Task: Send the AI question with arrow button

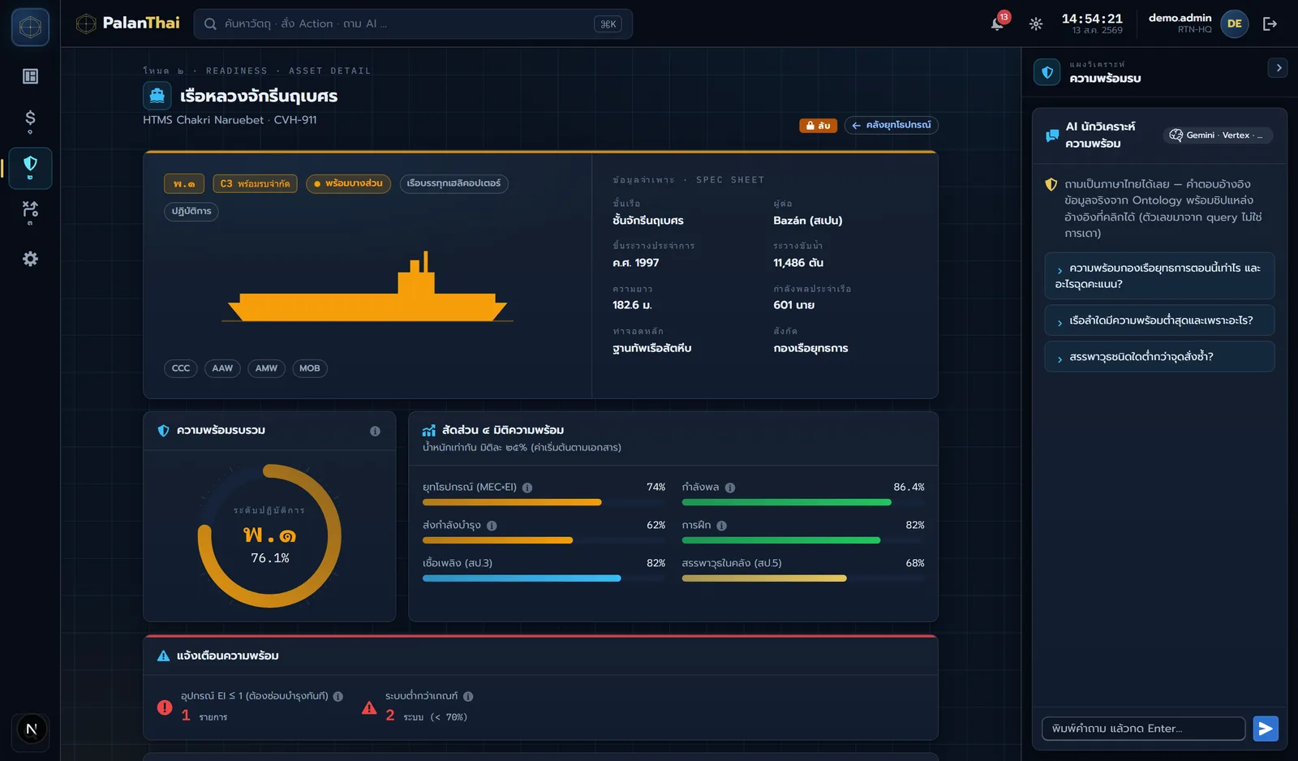Action: [x=1266, y=729]
